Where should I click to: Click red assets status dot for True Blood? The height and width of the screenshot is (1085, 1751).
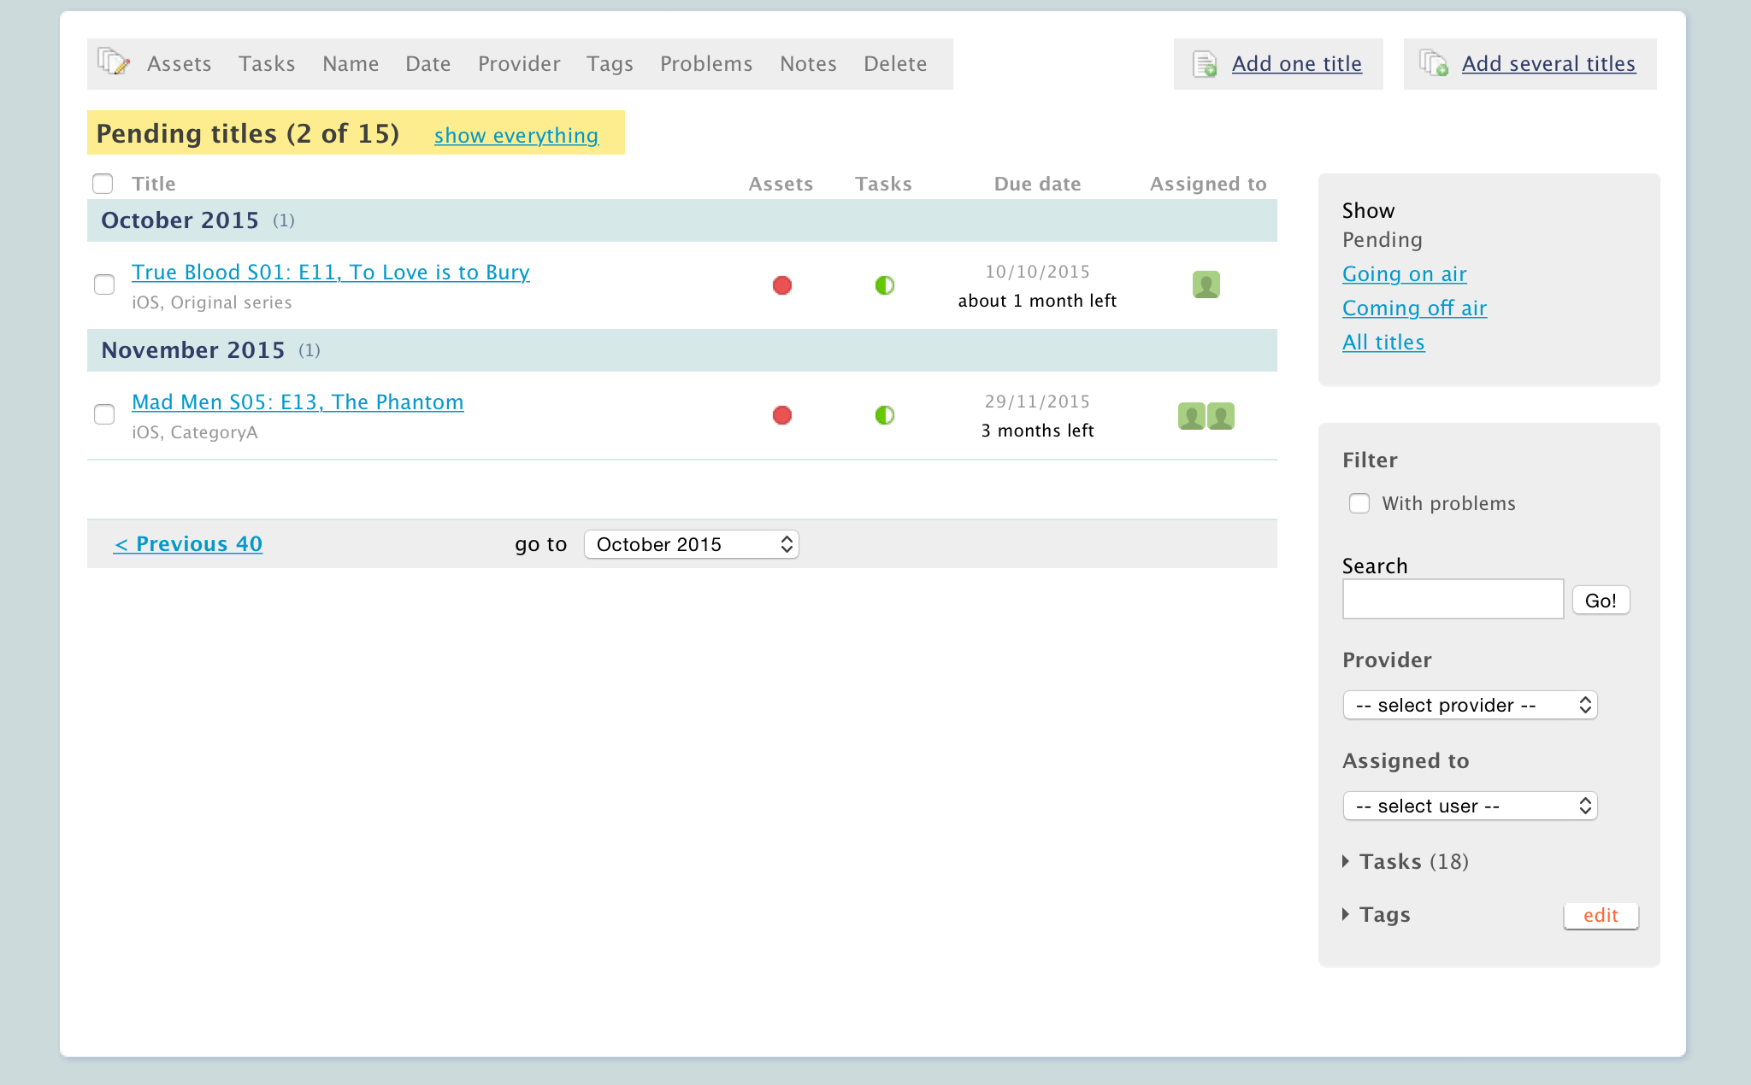[x=781, y=285]
